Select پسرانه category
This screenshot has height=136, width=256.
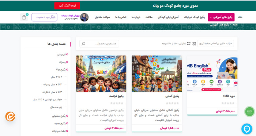[x=62, y=62]
